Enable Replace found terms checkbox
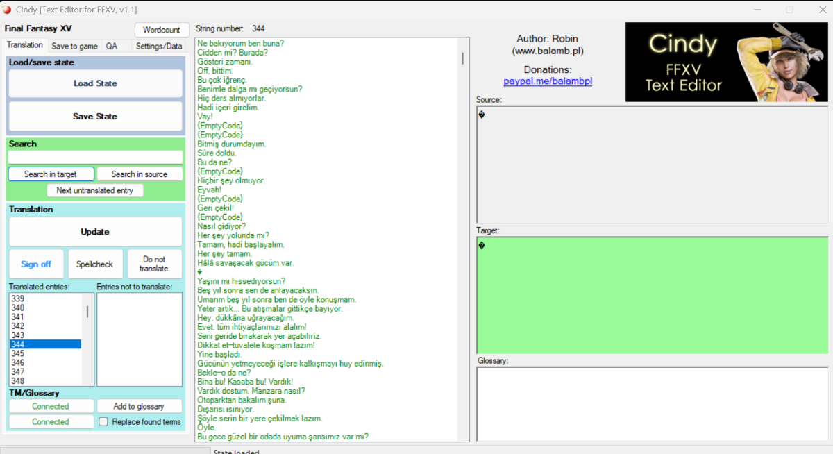The height and width of the screenshot is (454, 833). coord(103,421)
